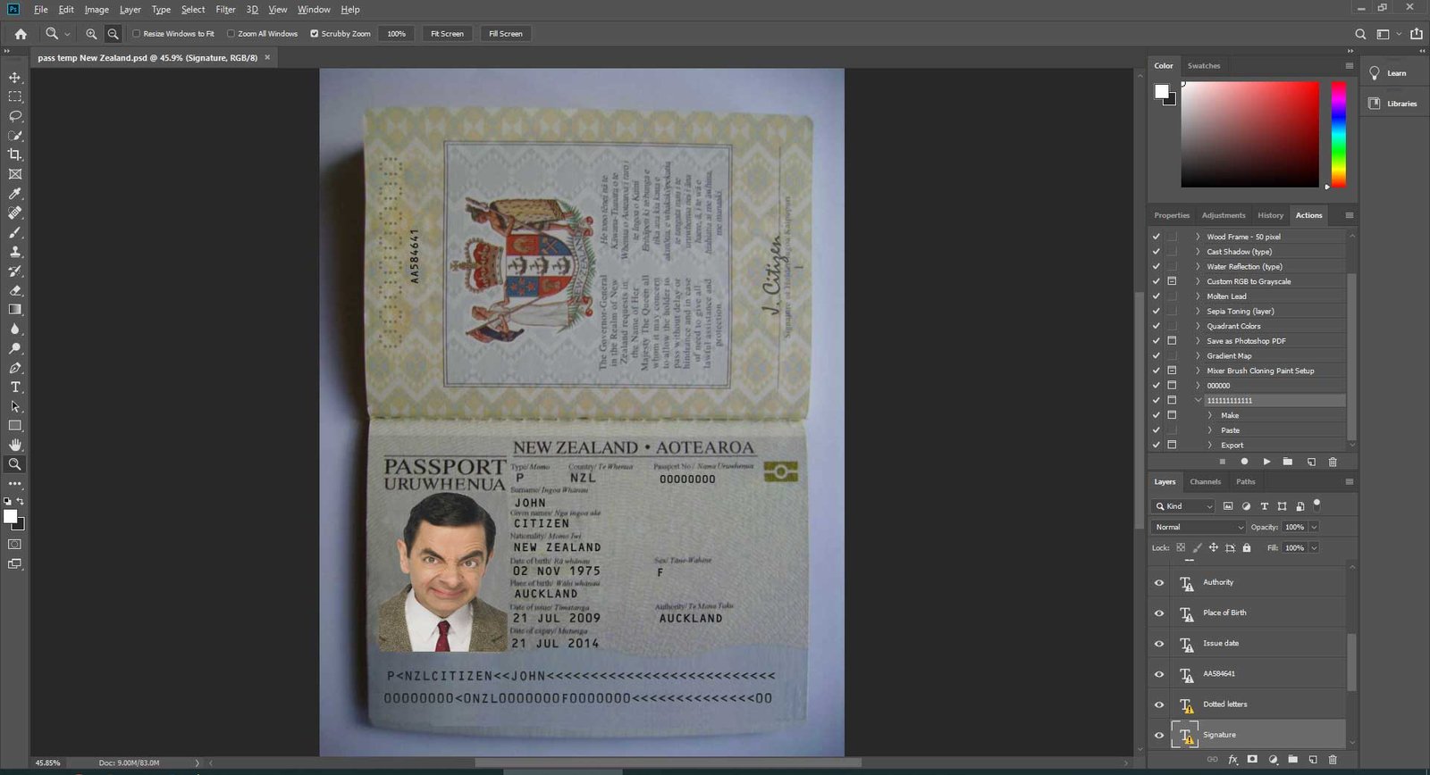The image size is (1430, 775).
Task: Expand the Sepia Toning (layer) action
Action: tap(1198, 312)
